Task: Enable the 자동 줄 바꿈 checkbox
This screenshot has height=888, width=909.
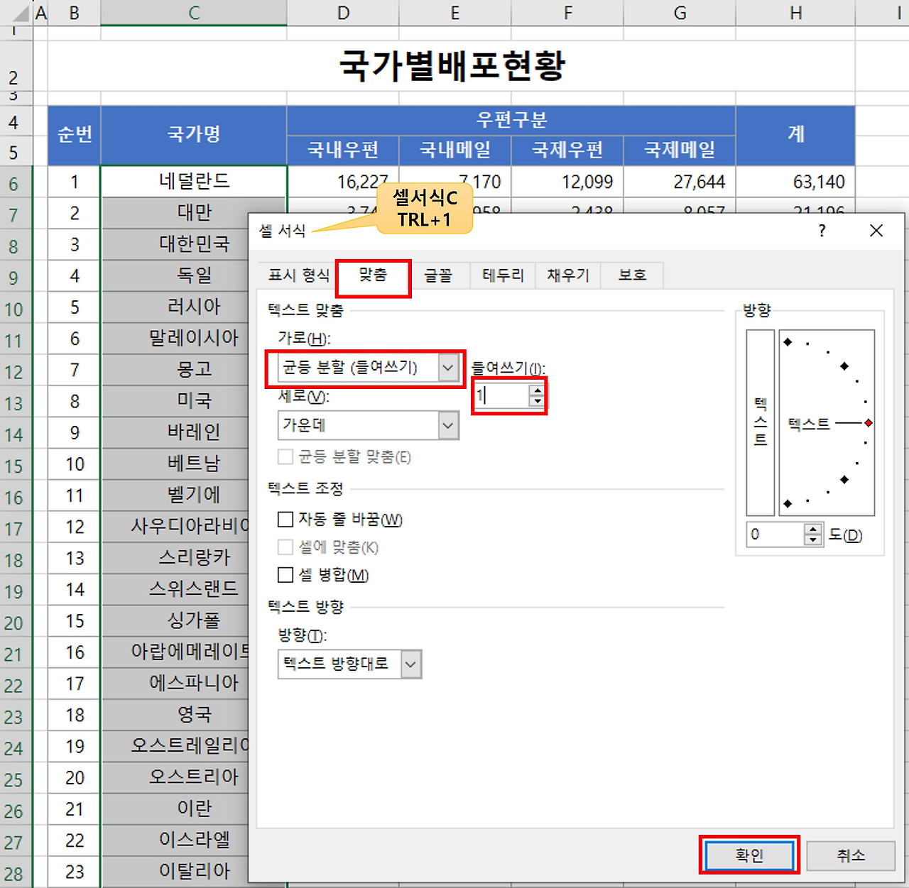Action: [x=285, y=519]
